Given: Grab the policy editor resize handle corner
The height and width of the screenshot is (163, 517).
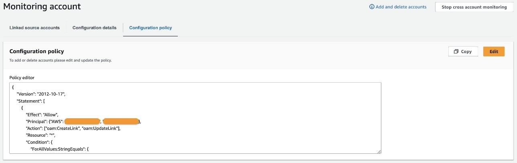Looking at the screenshot, I should tap(379, 151).
